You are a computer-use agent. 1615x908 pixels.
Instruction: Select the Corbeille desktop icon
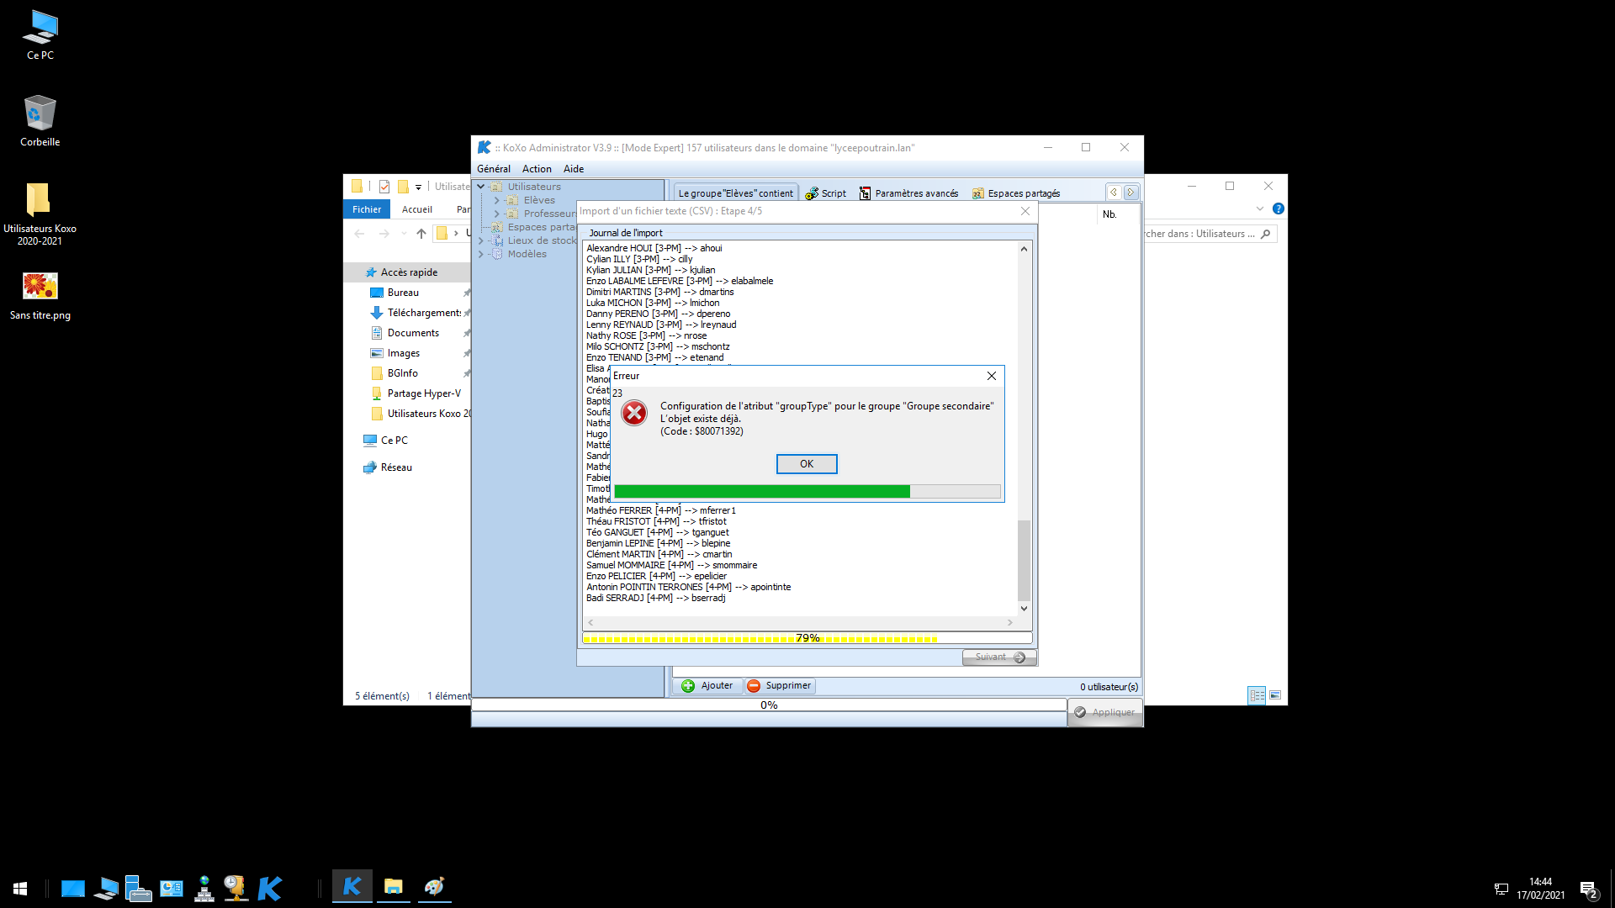40,120
